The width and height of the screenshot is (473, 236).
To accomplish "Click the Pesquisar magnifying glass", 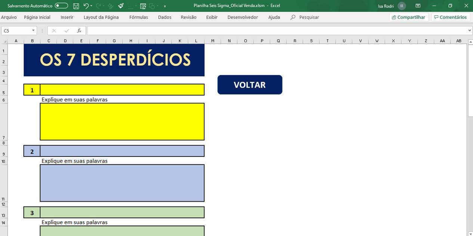I will [293, 17].
